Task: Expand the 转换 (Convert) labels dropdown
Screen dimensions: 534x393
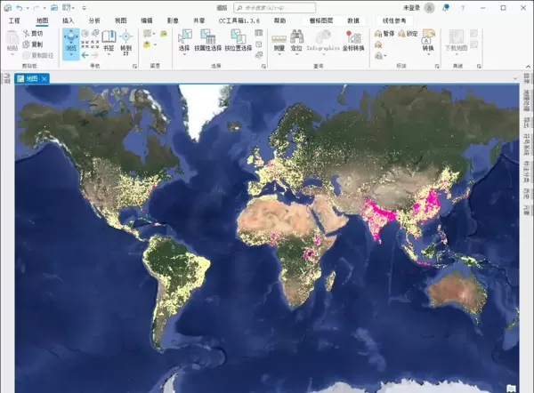Action: 428,49
